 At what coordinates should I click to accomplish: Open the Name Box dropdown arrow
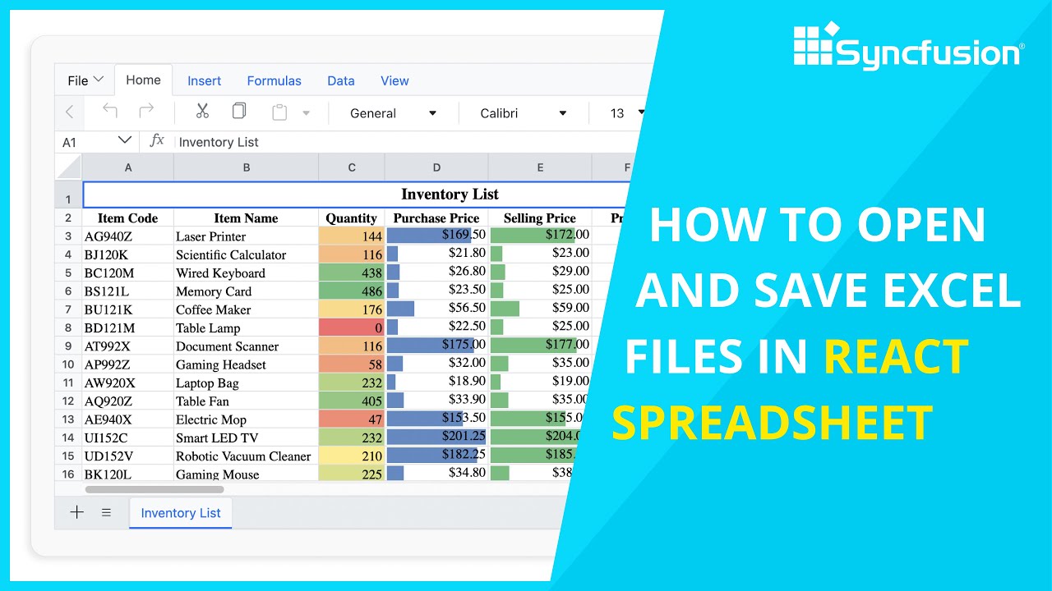pyautogui.click(x=125, y=141)
